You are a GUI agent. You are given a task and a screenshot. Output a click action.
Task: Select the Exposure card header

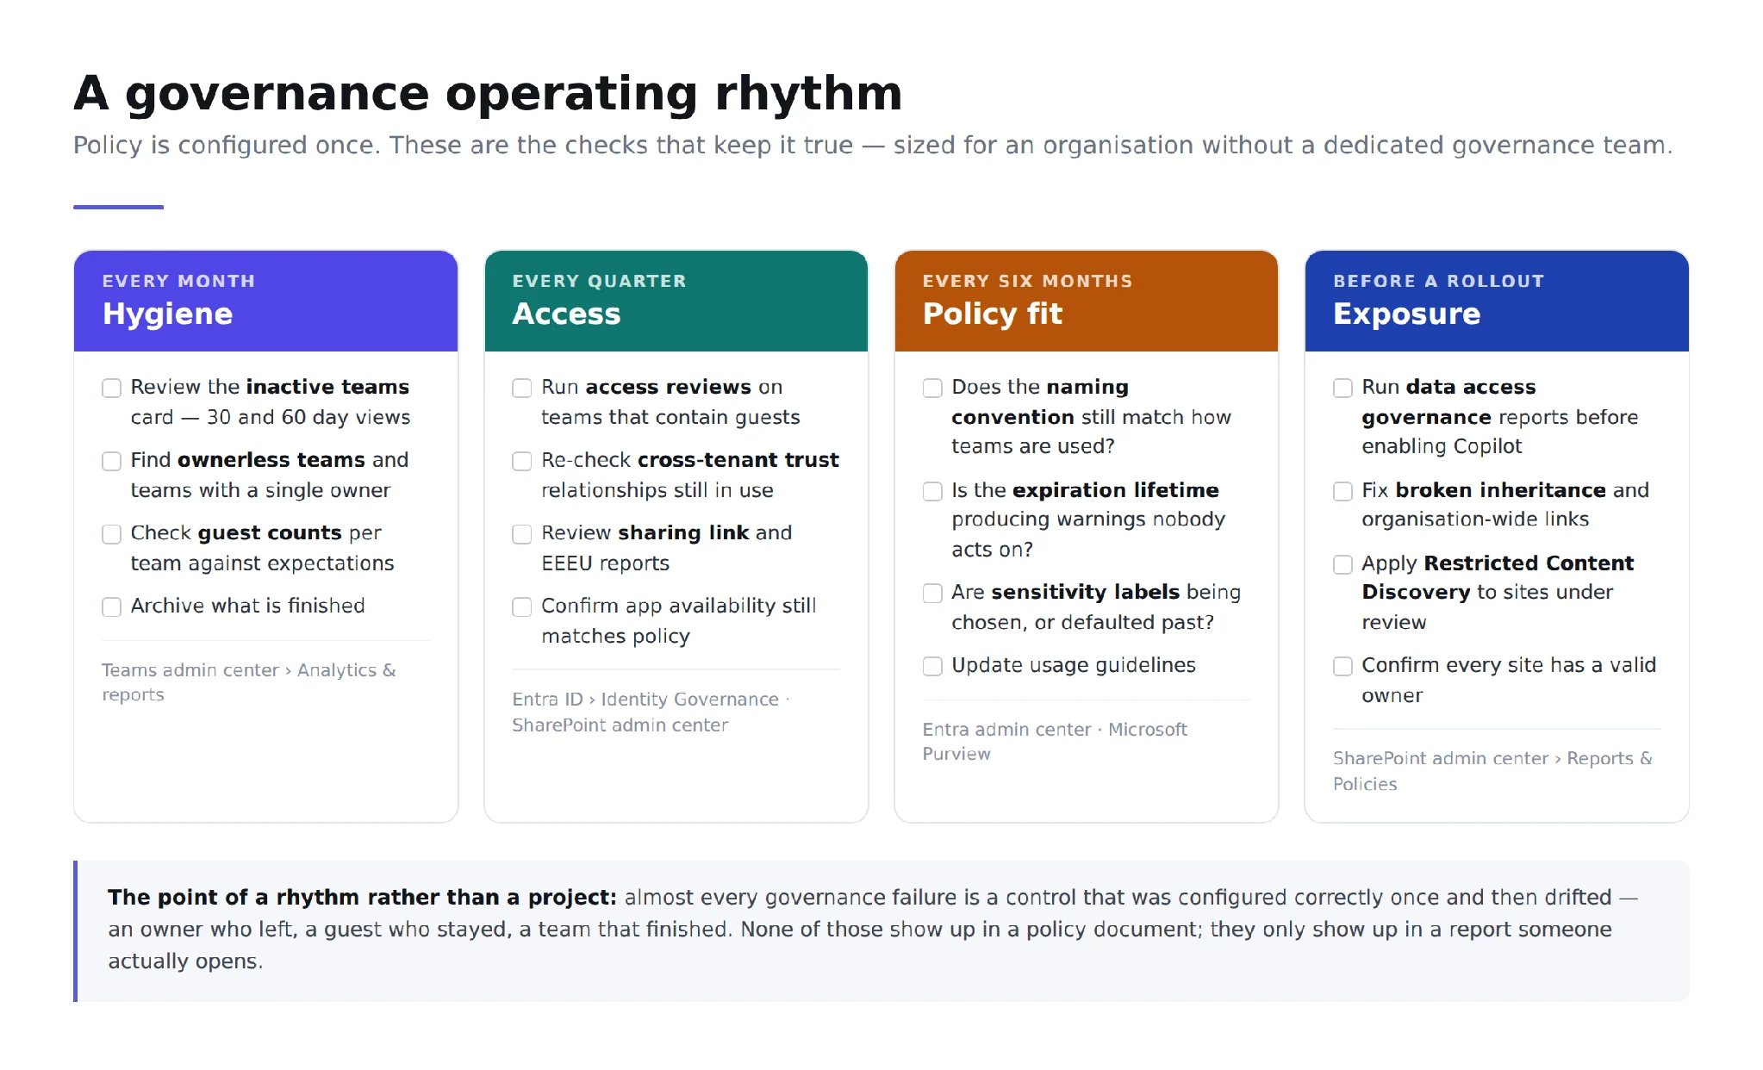[1497, 301]
